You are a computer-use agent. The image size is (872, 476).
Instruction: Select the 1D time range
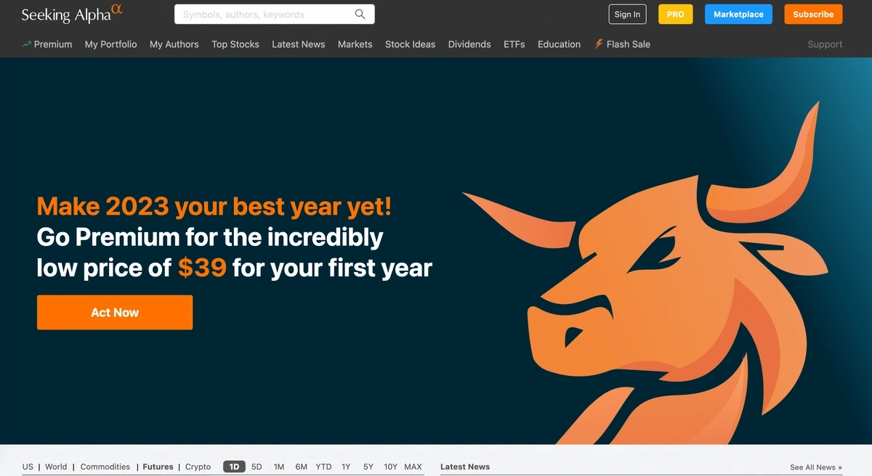tap(234, 467)
